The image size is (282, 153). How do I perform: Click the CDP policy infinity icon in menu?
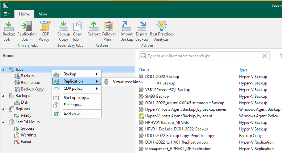click(56, 88)
